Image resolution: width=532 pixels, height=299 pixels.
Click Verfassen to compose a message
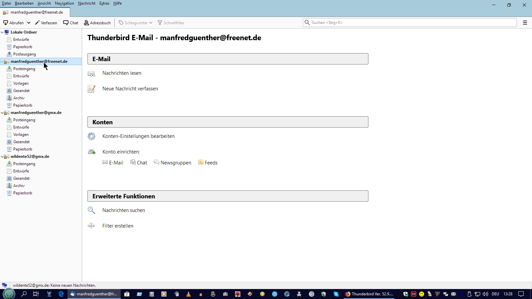point(46,23)
